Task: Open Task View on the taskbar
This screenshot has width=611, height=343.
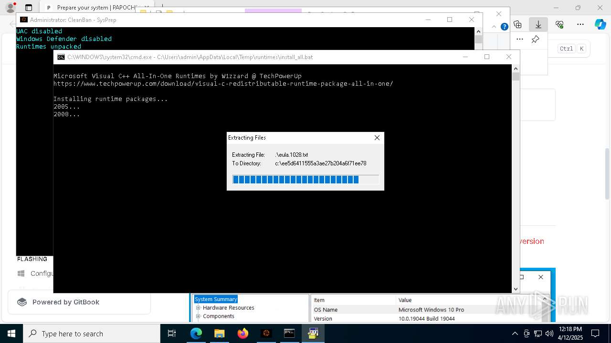Action: tap(172, 333)
